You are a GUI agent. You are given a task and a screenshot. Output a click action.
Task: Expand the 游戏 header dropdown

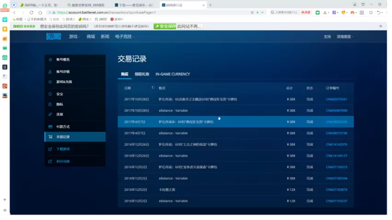(74, 37)
